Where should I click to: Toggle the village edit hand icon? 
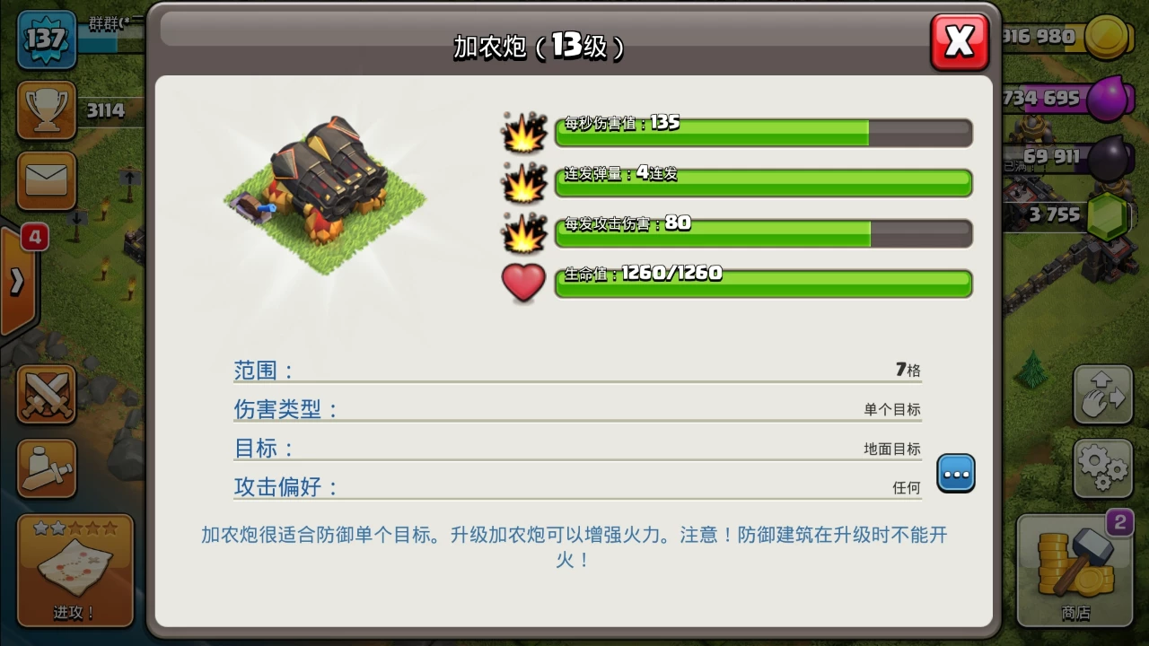click(1103, 394)
